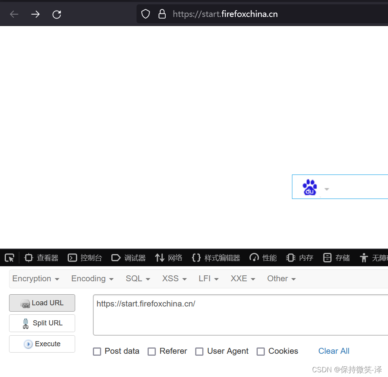This screenshot has width=388, height=377.
Task: Activate the devtools element picker icon
Action: pos(9,258)
